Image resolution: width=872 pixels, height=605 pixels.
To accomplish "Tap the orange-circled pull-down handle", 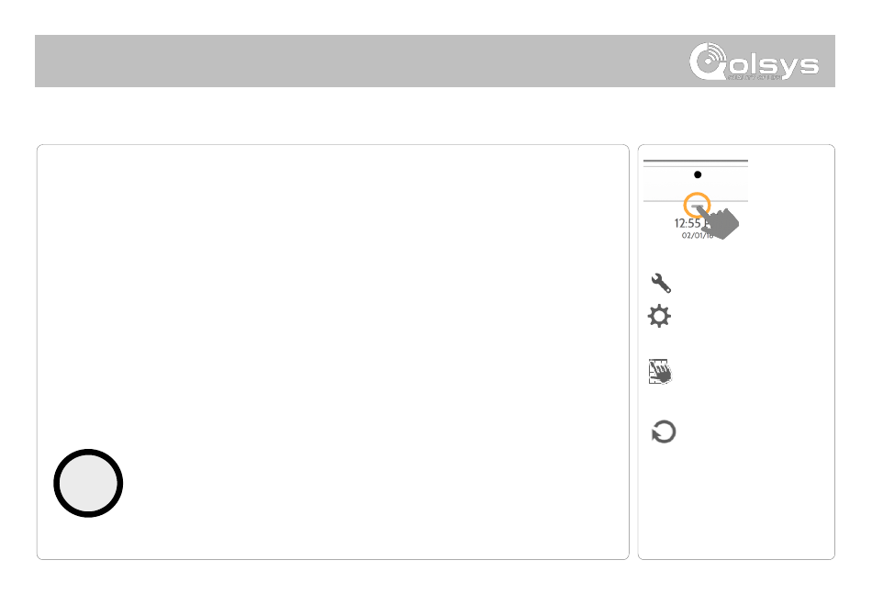I will coord(697,206).
